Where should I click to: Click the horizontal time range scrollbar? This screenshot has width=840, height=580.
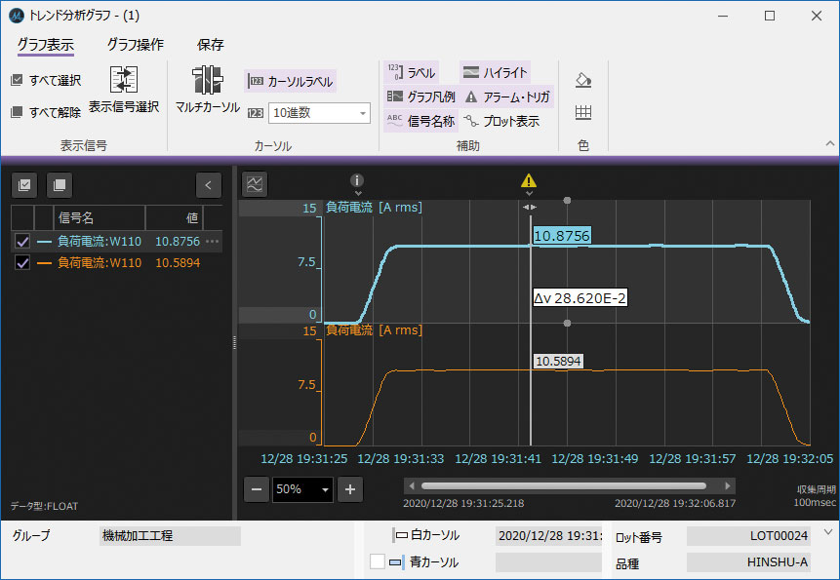[563, 485]
